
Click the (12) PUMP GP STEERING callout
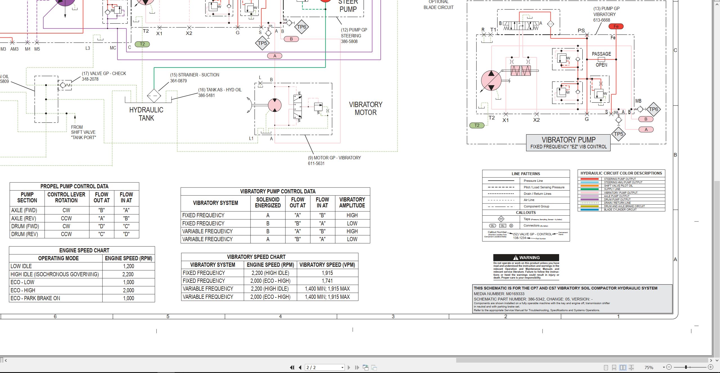(354, 36)
